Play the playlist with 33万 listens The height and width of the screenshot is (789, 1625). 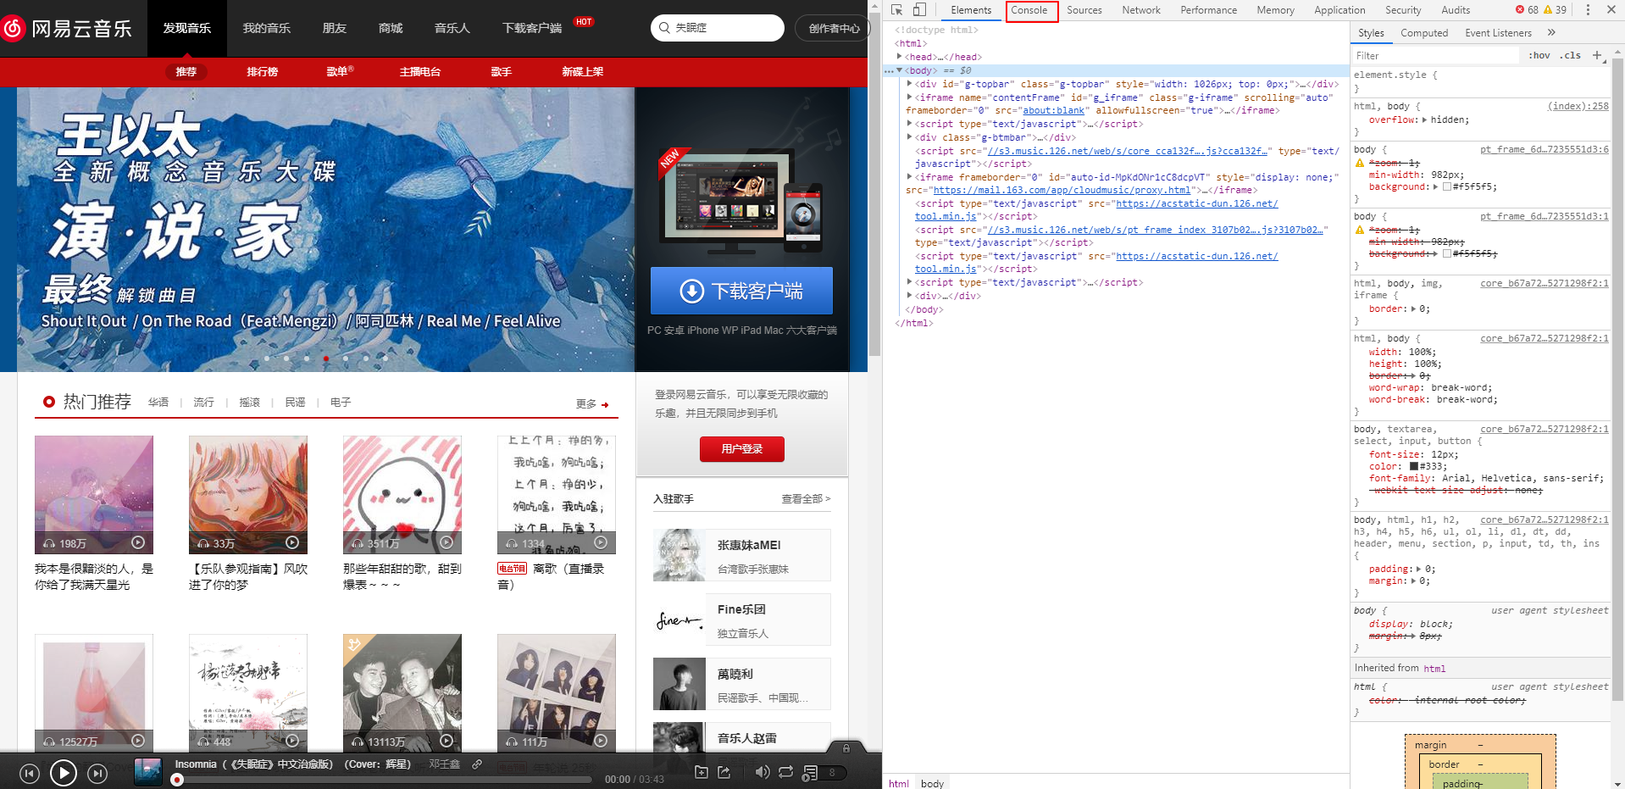(x=292, y=542)
